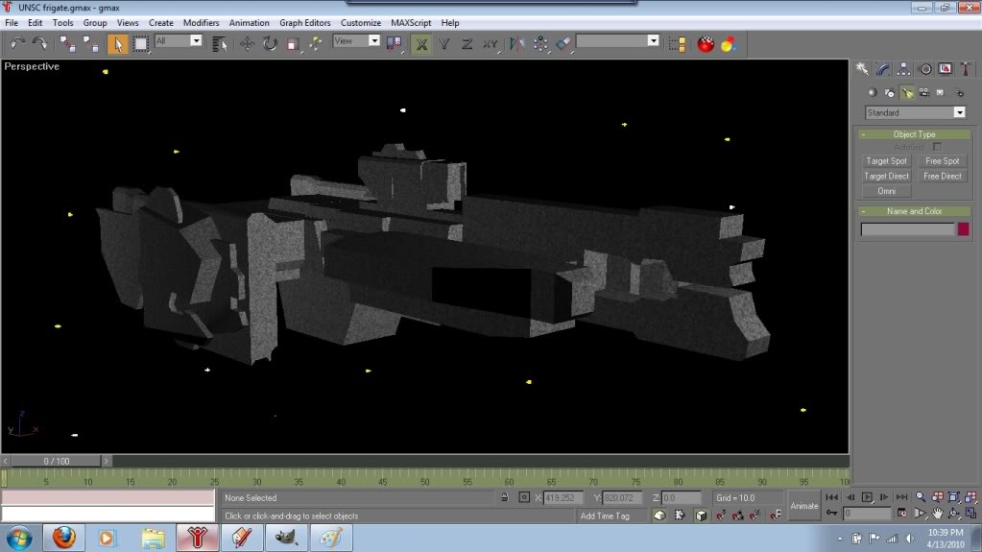Select the Cameras category icon
The height and width of the screenshot is (552, 982).
click(x=924, y=93)
